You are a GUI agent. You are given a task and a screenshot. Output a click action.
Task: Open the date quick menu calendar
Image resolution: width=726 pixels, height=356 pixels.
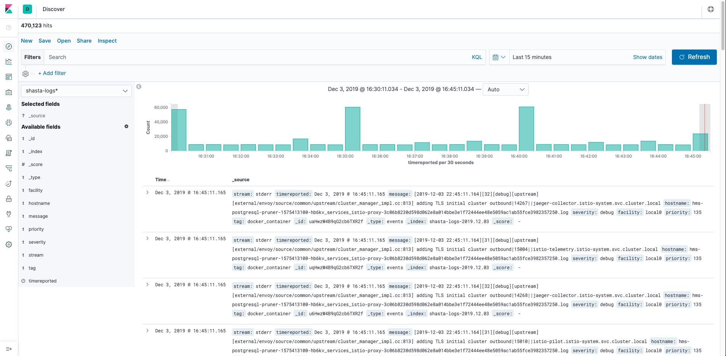pyautogui.click(x=499, y=57)
